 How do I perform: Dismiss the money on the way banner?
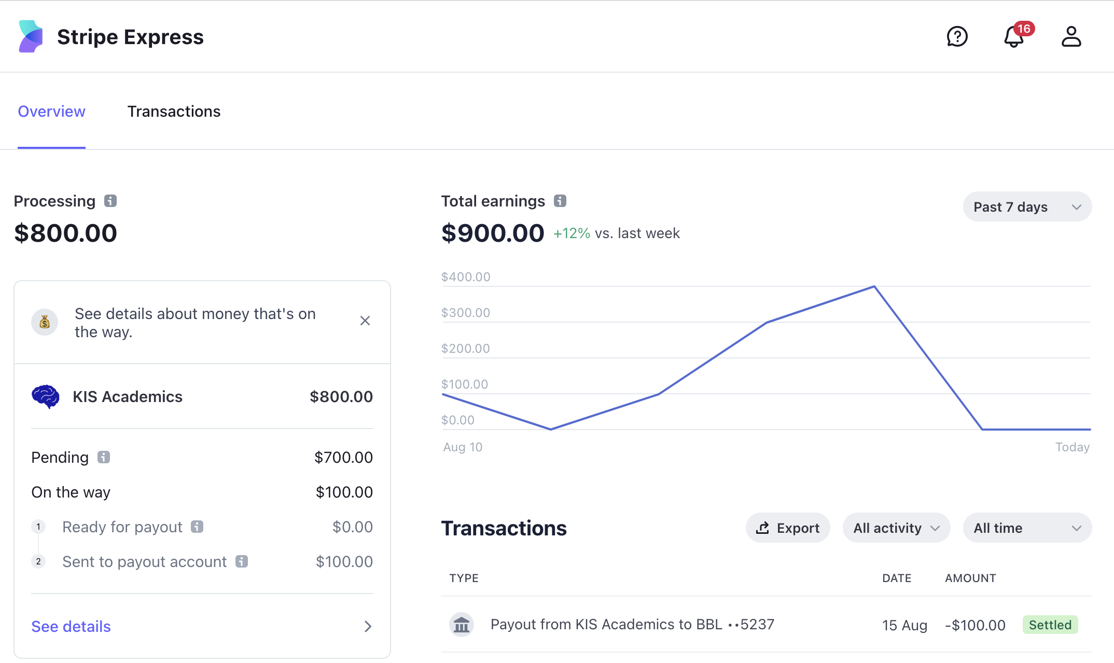(365, 321)
